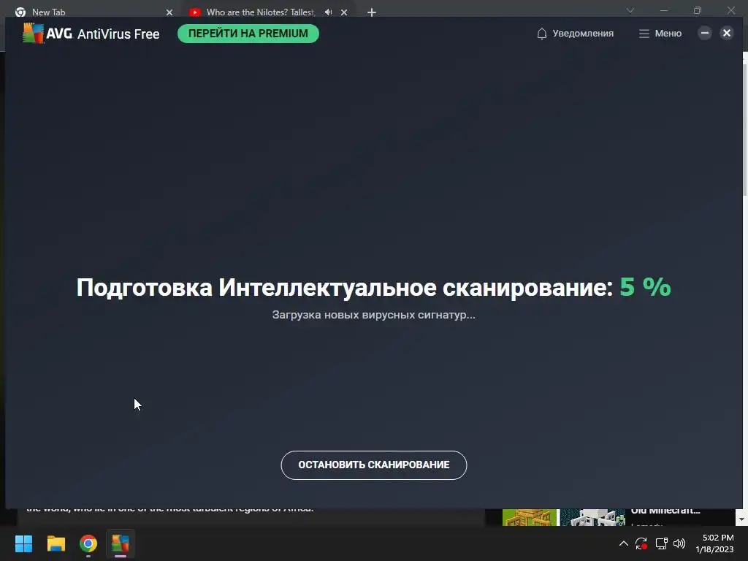Open the Меню hamburger menu
The image size is (748, 561).
[x=660, y=34]
